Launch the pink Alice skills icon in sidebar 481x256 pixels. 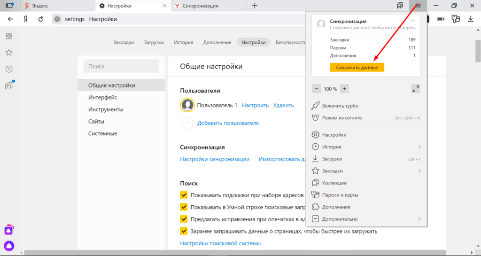[x=9, y=230]
